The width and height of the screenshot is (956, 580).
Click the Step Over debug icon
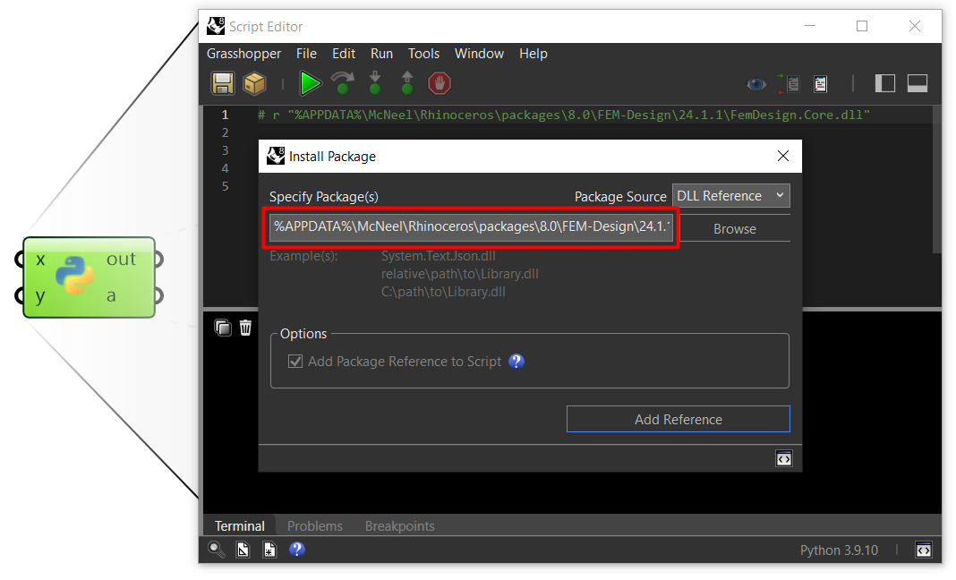pos(343,83)
